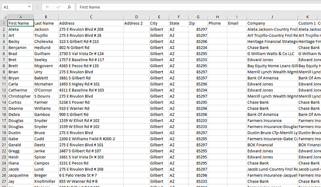The width and height of the screenshot is (321, 187).
Task: Select column A header
Action: 21,17
